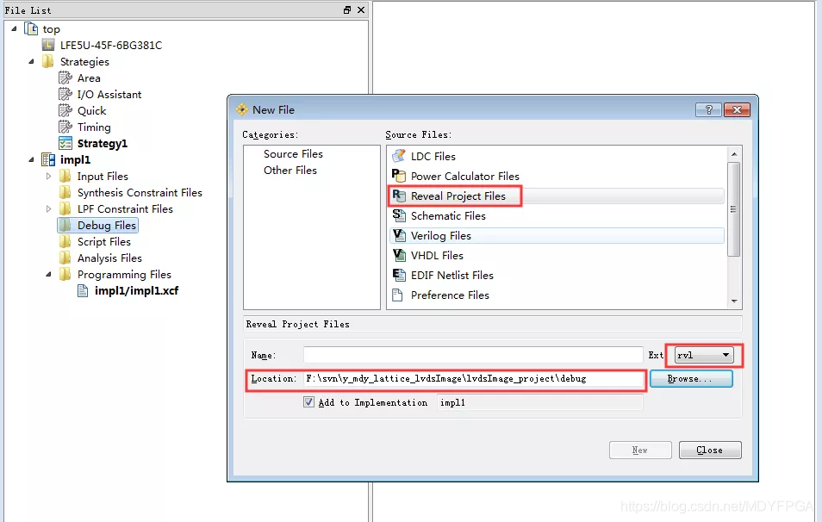The width and height of the screenshot is (822, 522).
Task: Click the VHDL Files icon
Action: [x=399, y=255]
